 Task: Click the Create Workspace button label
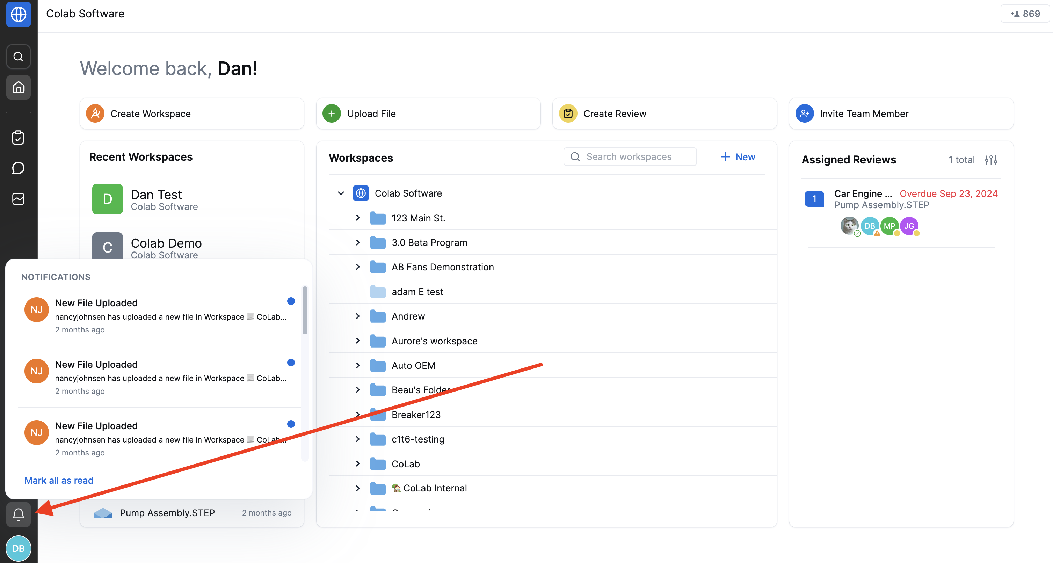(151, 114)
